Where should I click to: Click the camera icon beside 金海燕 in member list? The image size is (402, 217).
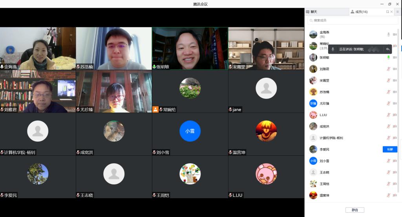click(395, 35)
